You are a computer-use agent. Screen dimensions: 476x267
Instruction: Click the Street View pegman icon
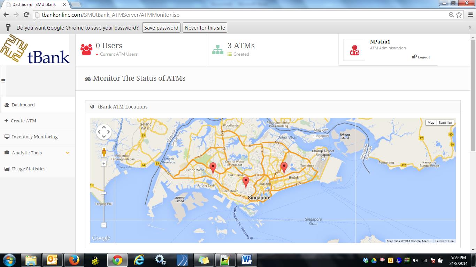pos(104,152)
